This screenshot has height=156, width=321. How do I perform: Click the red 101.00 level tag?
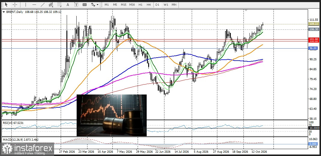[313, 39]
